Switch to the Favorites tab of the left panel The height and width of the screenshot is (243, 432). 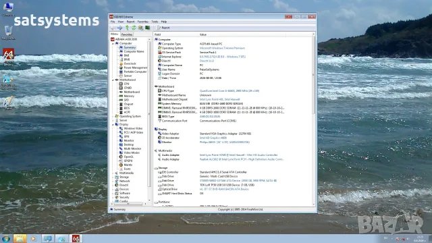[x=127, y=34]
